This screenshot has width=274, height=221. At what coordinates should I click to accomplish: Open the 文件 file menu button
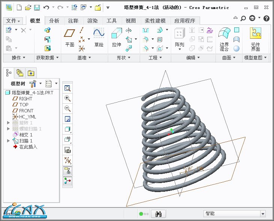pyautogui.click(x=14, y=21)
